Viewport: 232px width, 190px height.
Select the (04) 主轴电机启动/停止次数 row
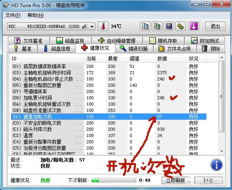point(109,79)
